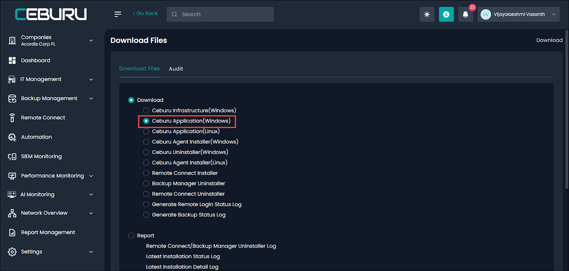Image resolution: width=569 pixels, height=271 pixels.
Task: Select the Report radio option
Action: pos(131,235)
